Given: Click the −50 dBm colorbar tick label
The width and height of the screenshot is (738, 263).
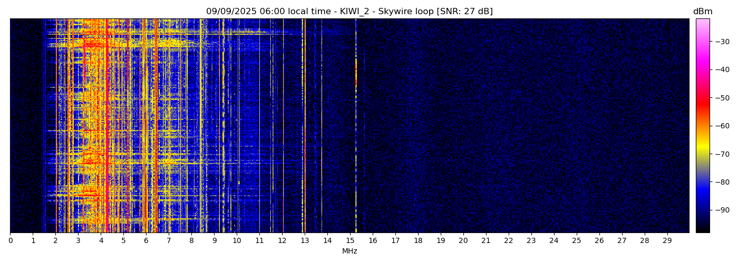Looking at the screenshot, I should click(x=722, y=98).
